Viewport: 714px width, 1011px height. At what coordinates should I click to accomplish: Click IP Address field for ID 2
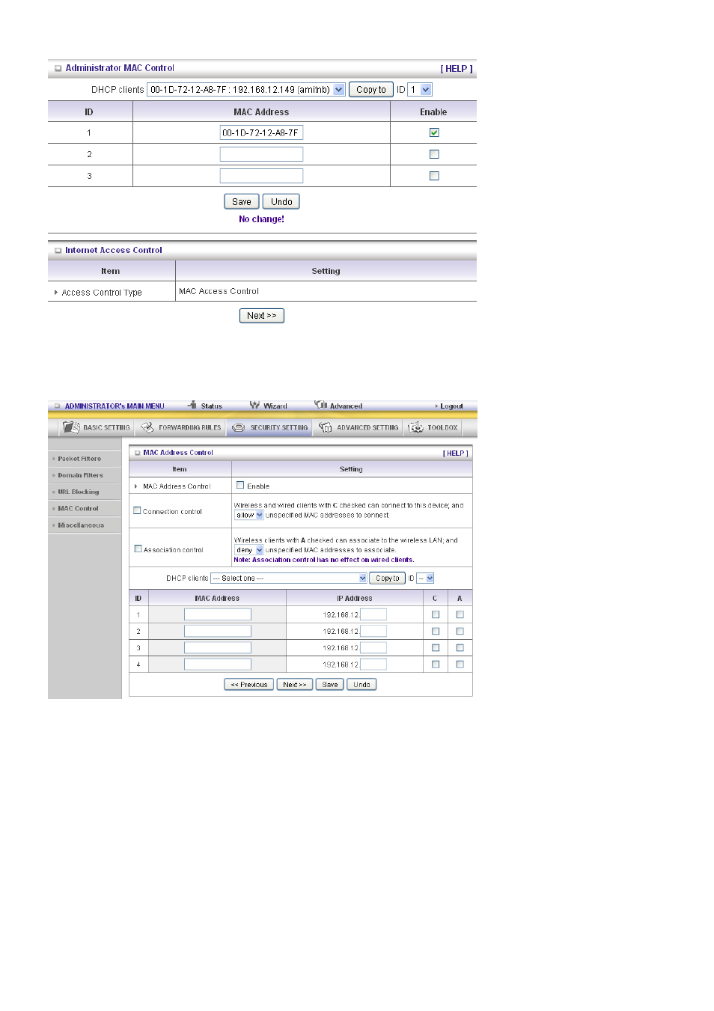(x=373, y=632)
